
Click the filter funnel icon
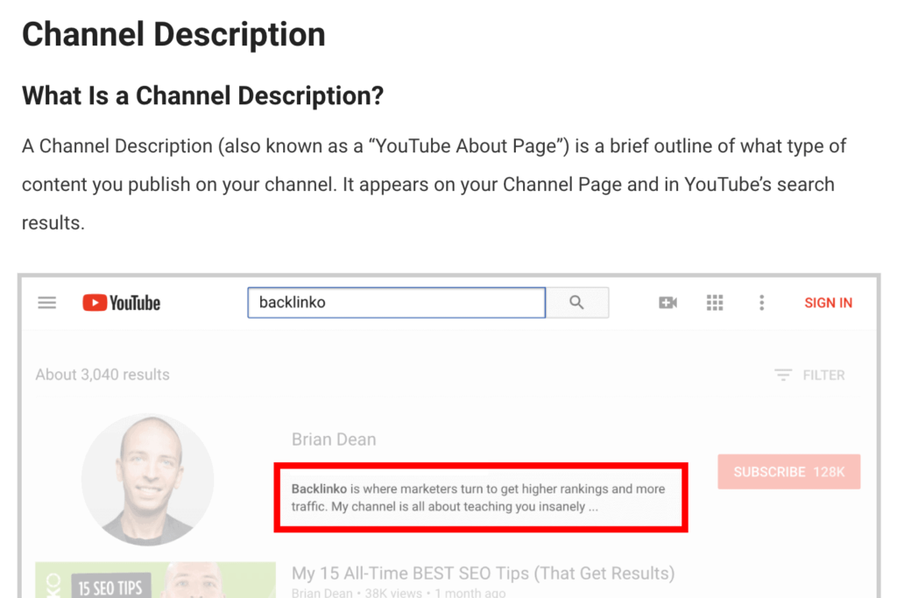click(x=782, y=374)
